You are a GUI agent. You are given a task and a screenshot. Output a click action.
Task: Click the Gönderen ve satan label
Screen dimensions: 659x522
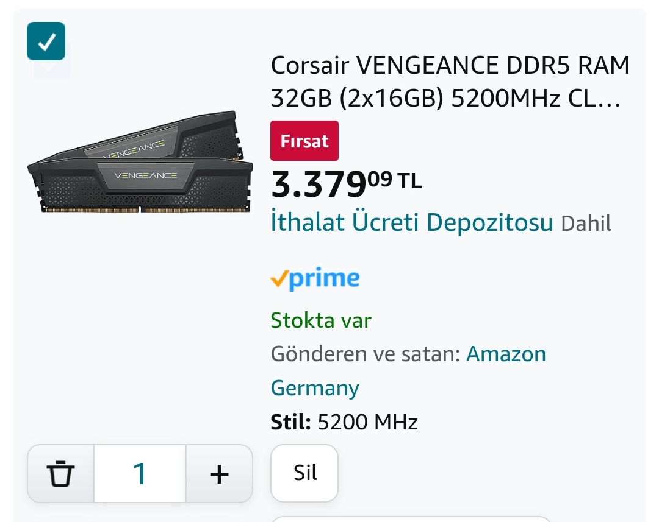coord(365,354)
